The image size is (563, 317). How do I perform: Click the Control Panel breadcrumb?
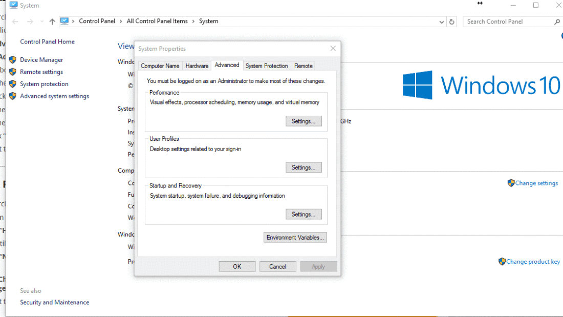pyautogui.click(x=97, y=21)
